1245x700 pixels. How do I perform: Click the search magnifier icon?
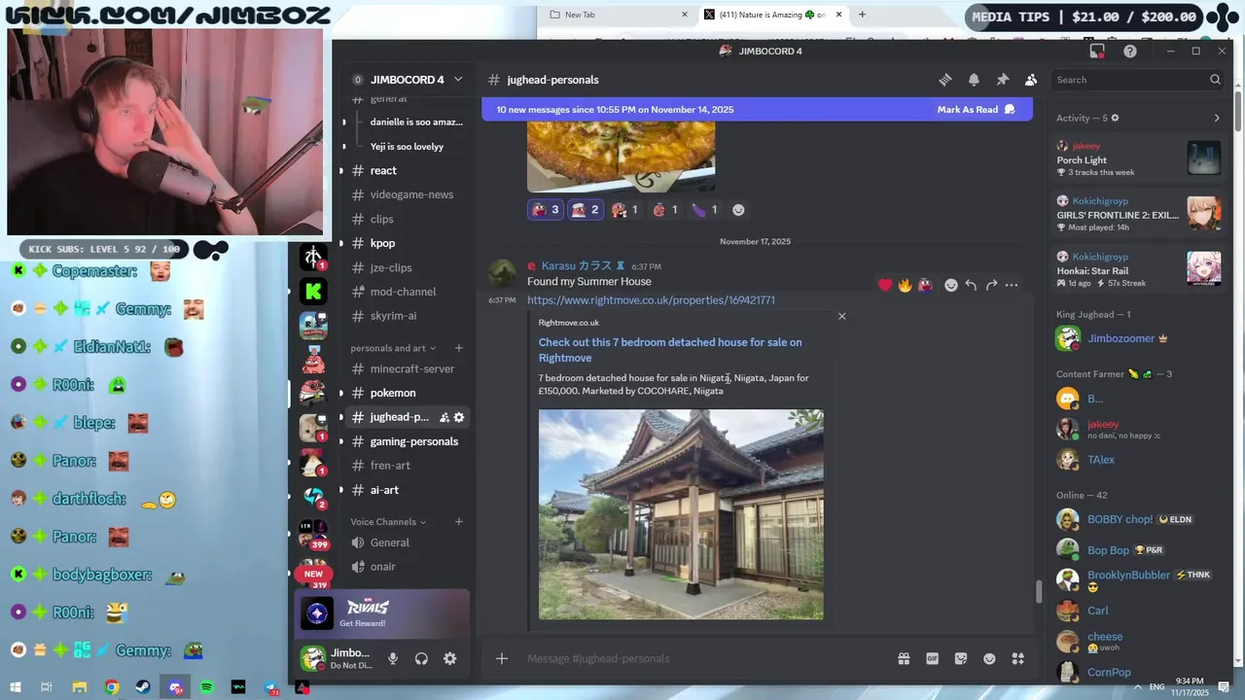1215,80
